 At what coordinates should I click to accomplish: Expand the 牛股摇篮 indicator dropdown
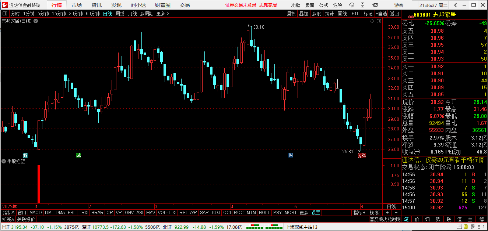4,161
